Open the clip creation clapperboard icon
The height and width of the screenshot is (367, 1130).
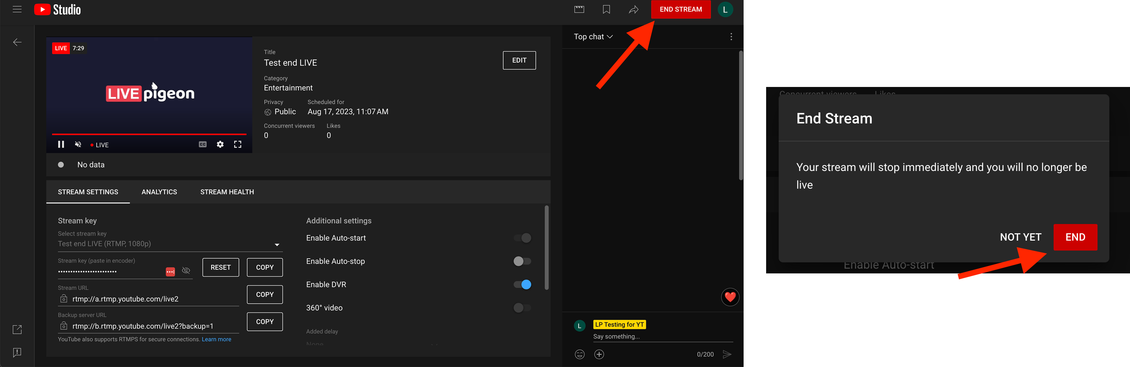coord(579,9)
